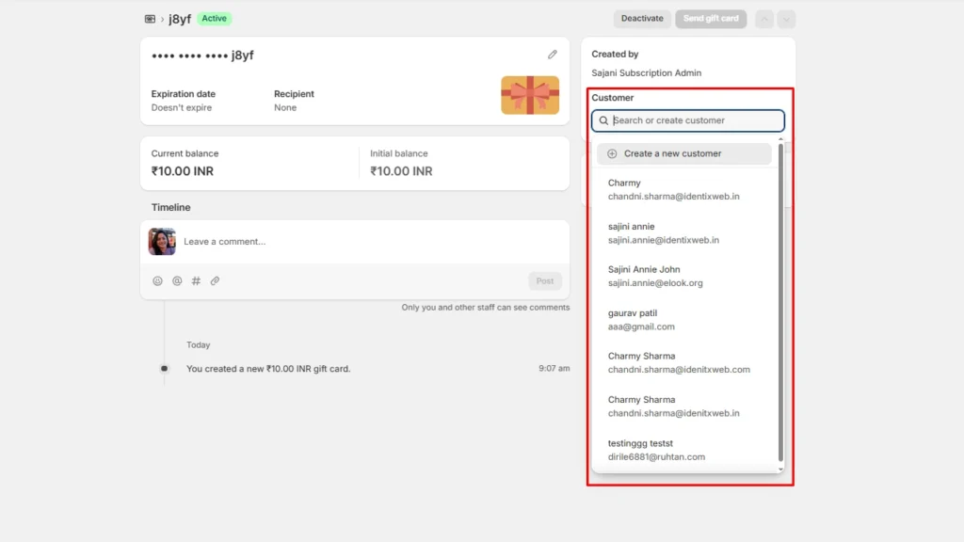
Task: Click the @ mention icon below the comment field
Action: tap(176, 280)
